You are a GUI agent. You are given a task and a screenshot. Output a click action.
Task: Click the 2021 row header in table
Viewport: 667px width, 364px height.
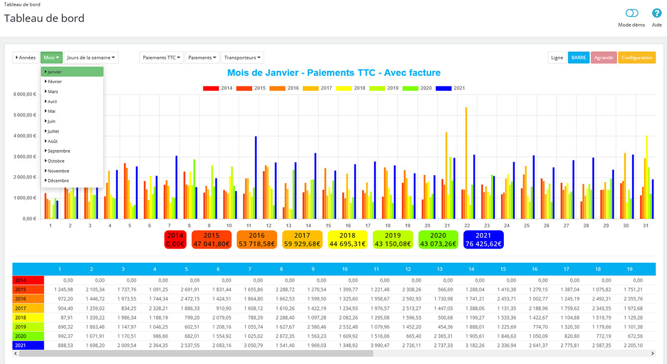pos(28,345)
